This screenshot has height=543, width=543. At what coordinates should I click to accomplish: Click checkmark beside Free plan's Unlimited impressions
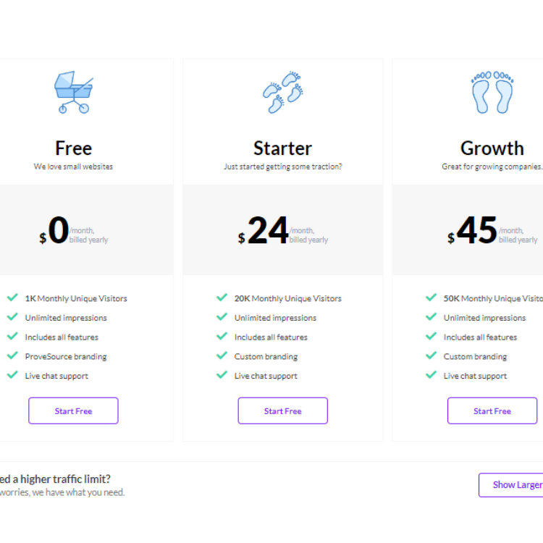point(12,317)
